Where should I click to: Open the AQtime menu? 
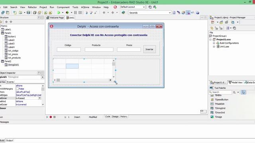pyautogui.click(x=85, y=7)
